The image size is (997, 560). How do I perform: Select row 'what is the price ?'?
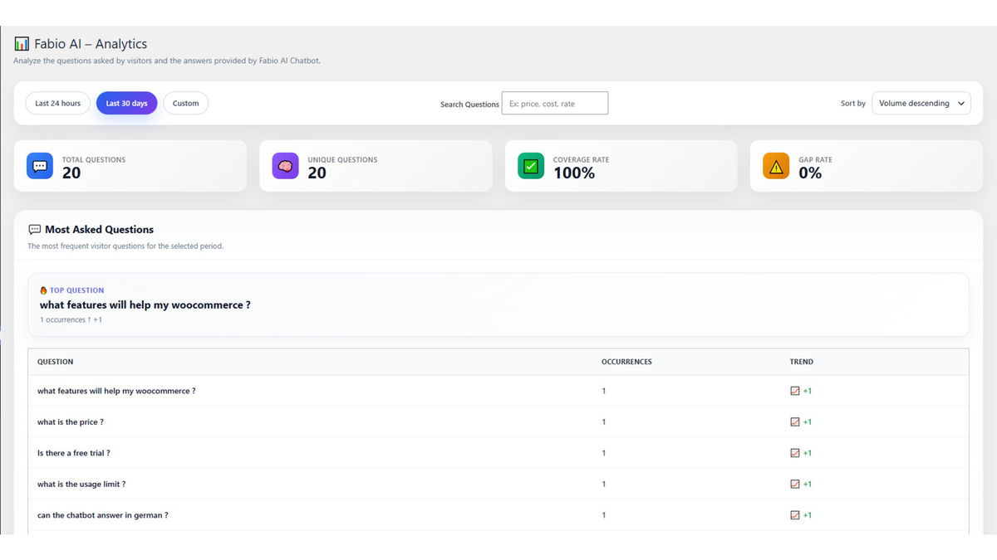coord(498,422)
